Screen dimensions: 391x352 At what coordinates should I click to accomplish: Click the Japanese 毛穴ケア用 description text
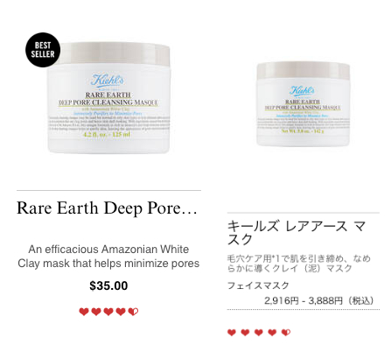pyautogui.click(x=299, y=264)
